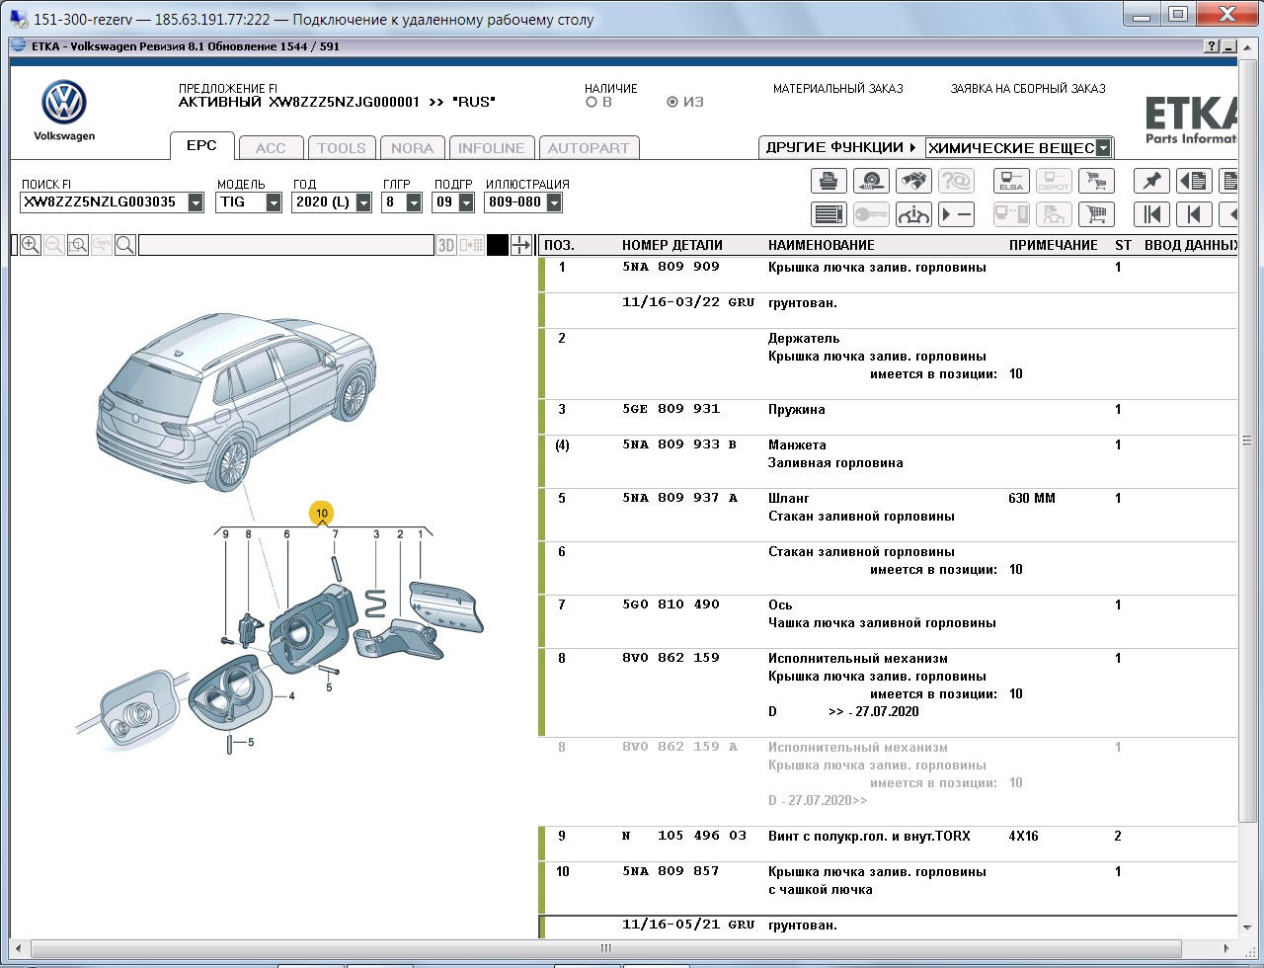This screenshot has height=968, width=1264.
Task: Click the split-pane arrow icon
Action: point(521,245)
